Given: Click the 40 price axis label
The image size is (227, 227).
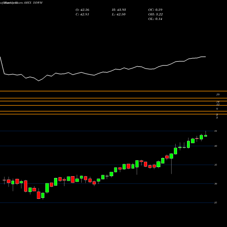Looking at the screenshot, I should point(216,146).
